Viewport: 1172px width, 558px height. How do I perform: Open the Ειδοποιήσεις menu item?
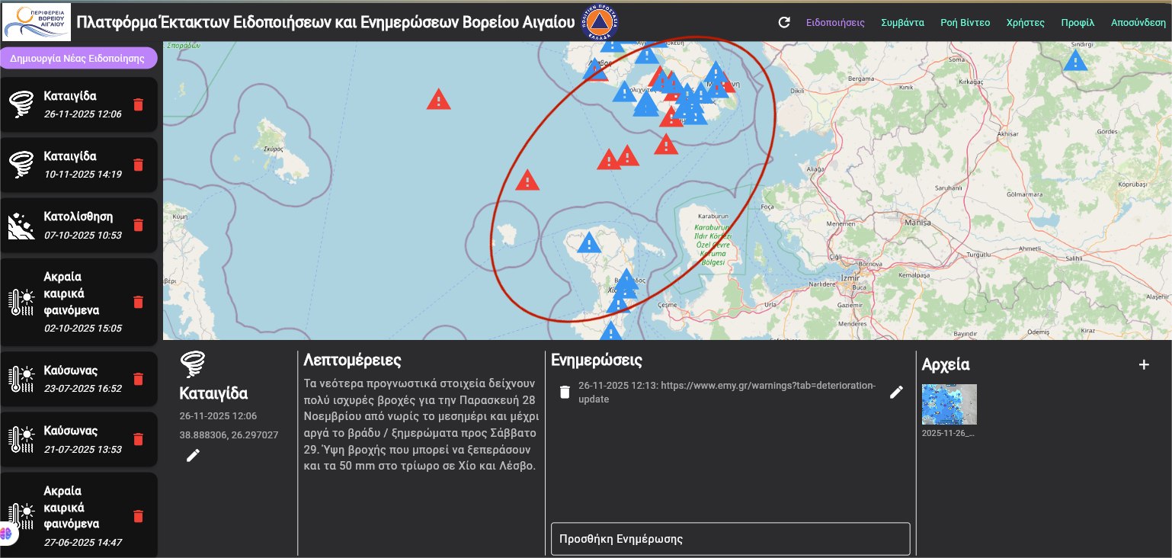(x=835, y=22)
